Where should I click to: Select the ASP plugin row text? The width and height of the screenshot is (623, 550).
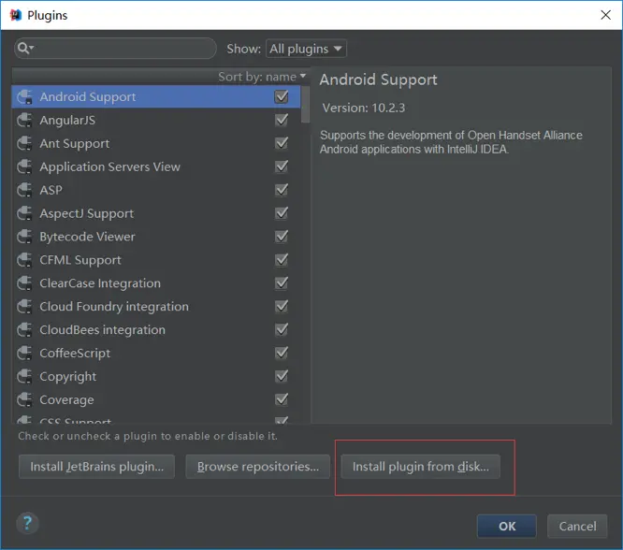pos(51,190)
